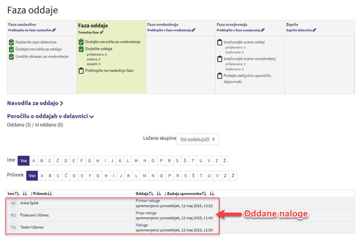Click the green check icon for Nastavite opis delavnice
The height and width of the screenshot is (240, 363).
(x=11, y=42)
